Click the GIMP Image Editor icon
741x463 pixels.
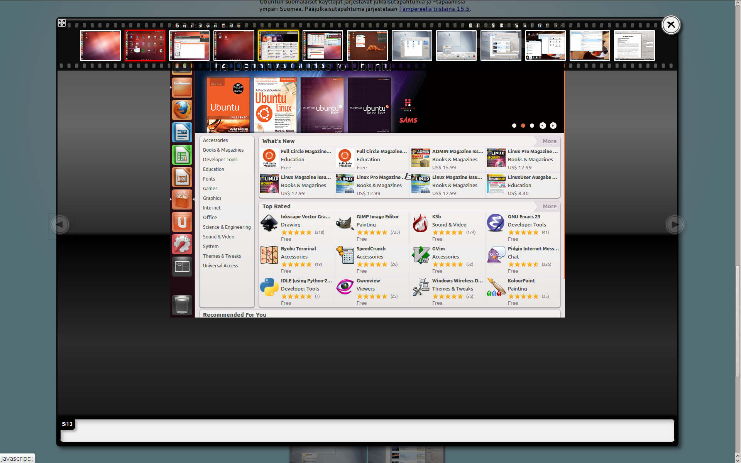(345, 223)
